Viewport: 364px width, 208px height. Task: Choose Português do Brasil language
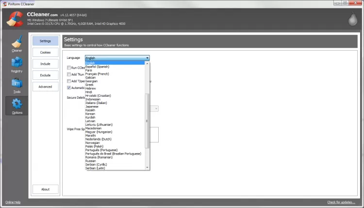click(x=115, y=154)
